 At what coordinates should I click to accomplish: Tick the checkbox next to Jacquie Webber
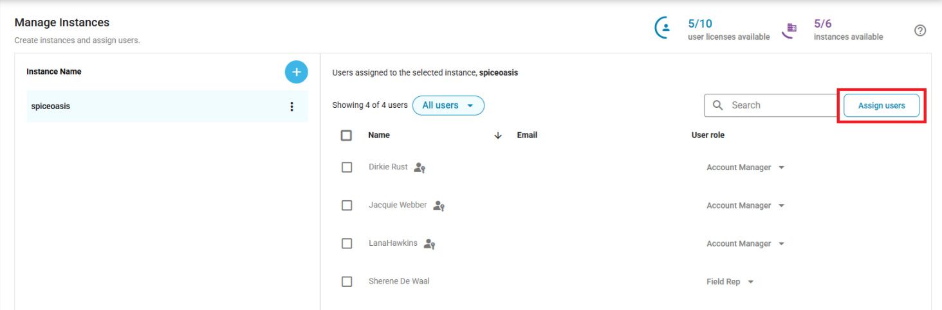pyautogui.click(x=347, y=205)
